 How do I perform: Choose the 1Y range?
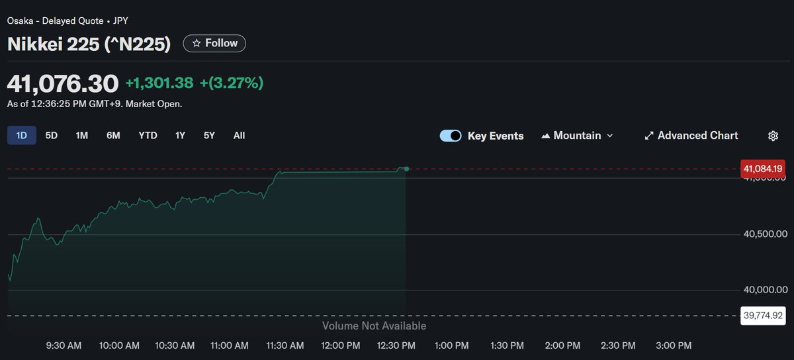click(x=180, y=135)
